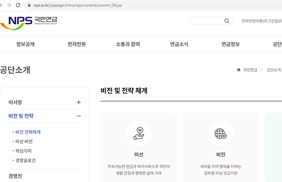Click the home icon in breadcrumb

pos(239,70)
